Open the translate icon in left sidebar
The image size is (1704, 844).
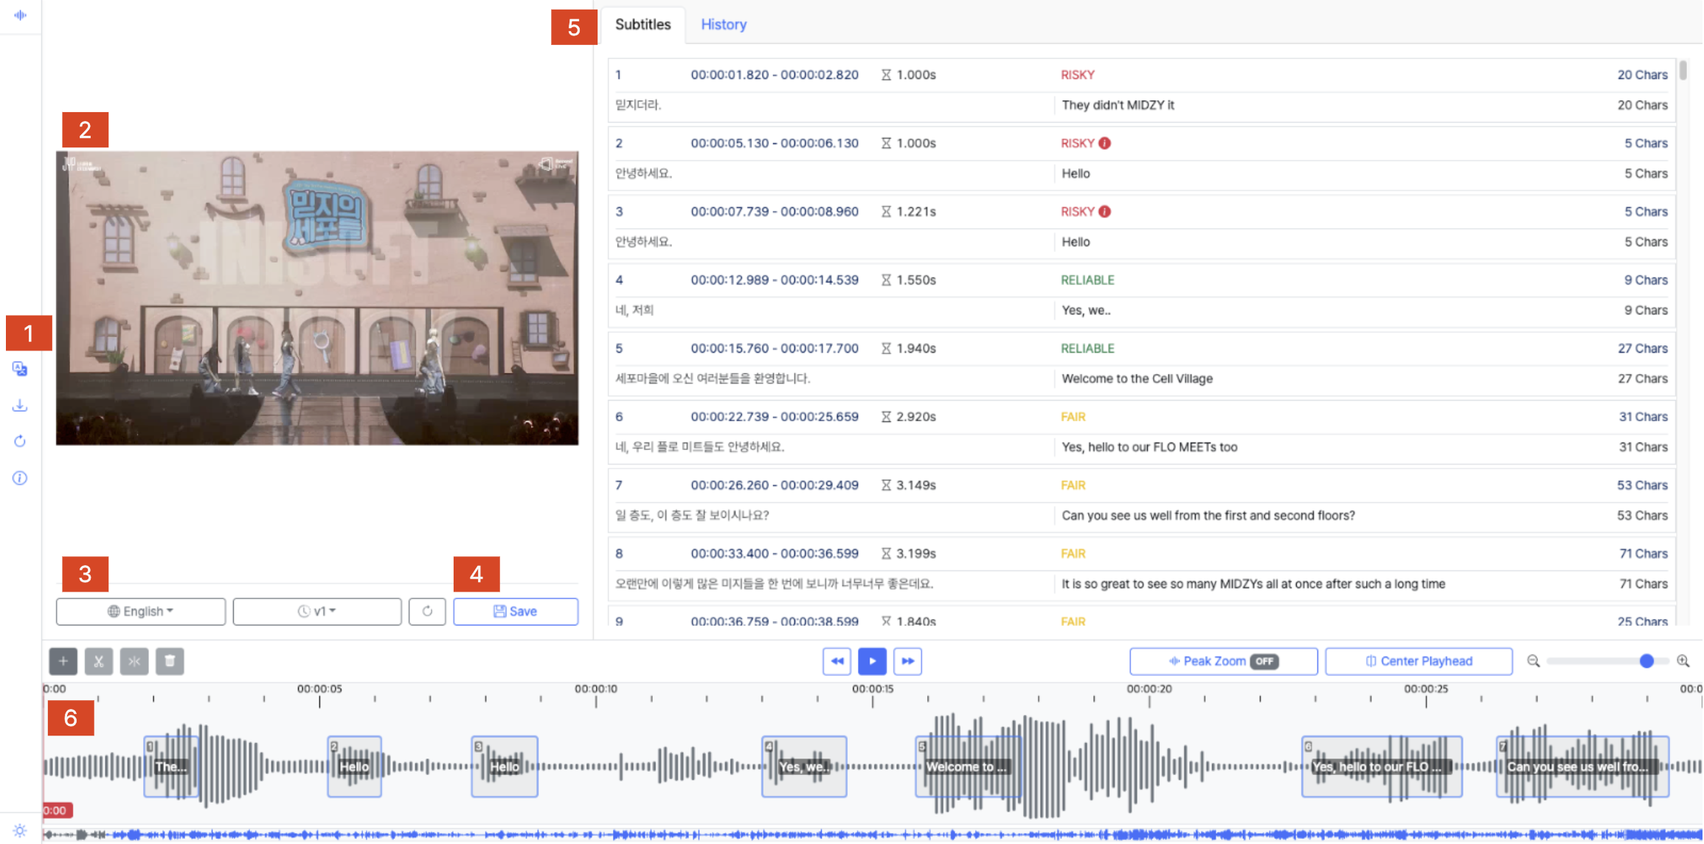[20, 369]
